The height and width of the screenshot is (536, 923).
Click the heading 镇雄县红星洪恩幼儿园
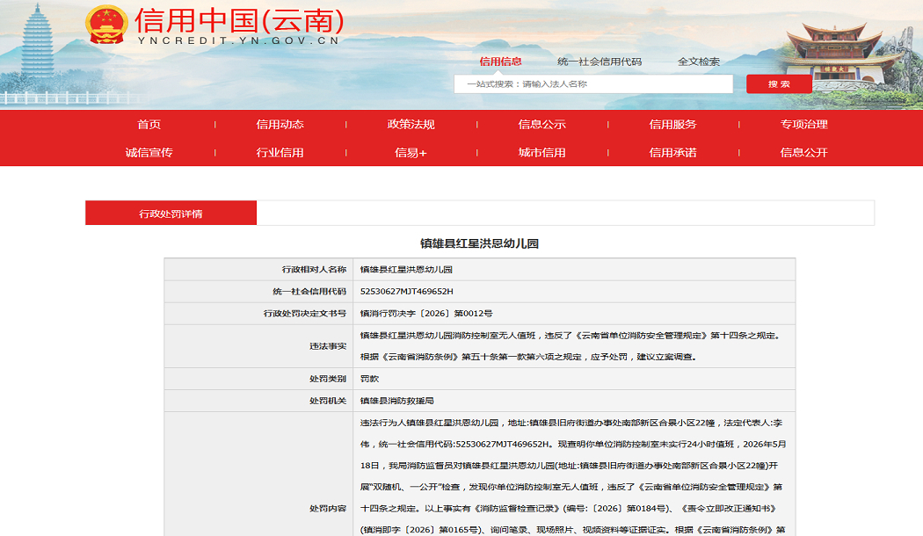click(479, 243)
